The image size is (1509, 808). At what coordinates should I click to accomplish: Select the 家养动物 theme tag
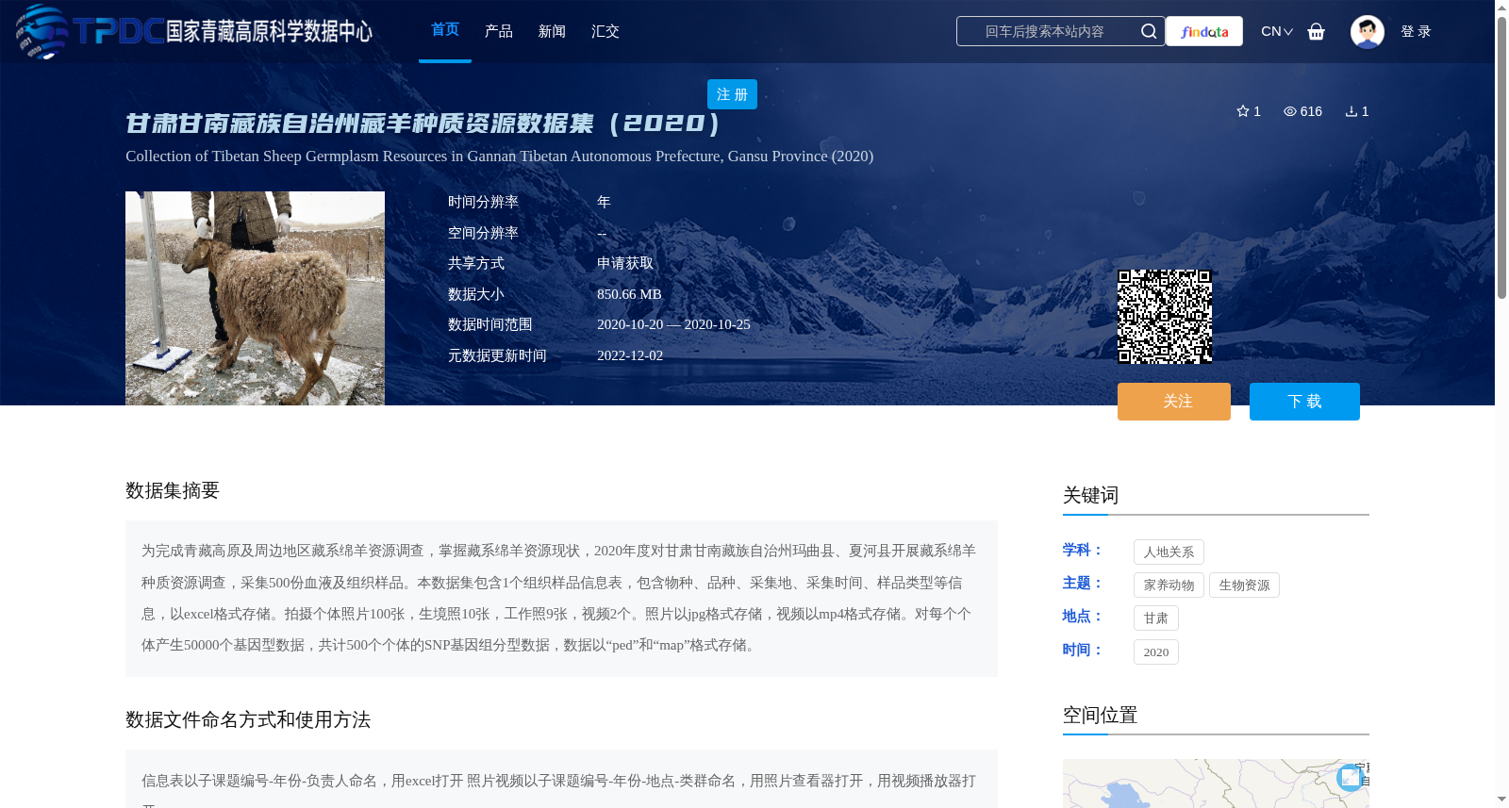(x=1169, y=585)
